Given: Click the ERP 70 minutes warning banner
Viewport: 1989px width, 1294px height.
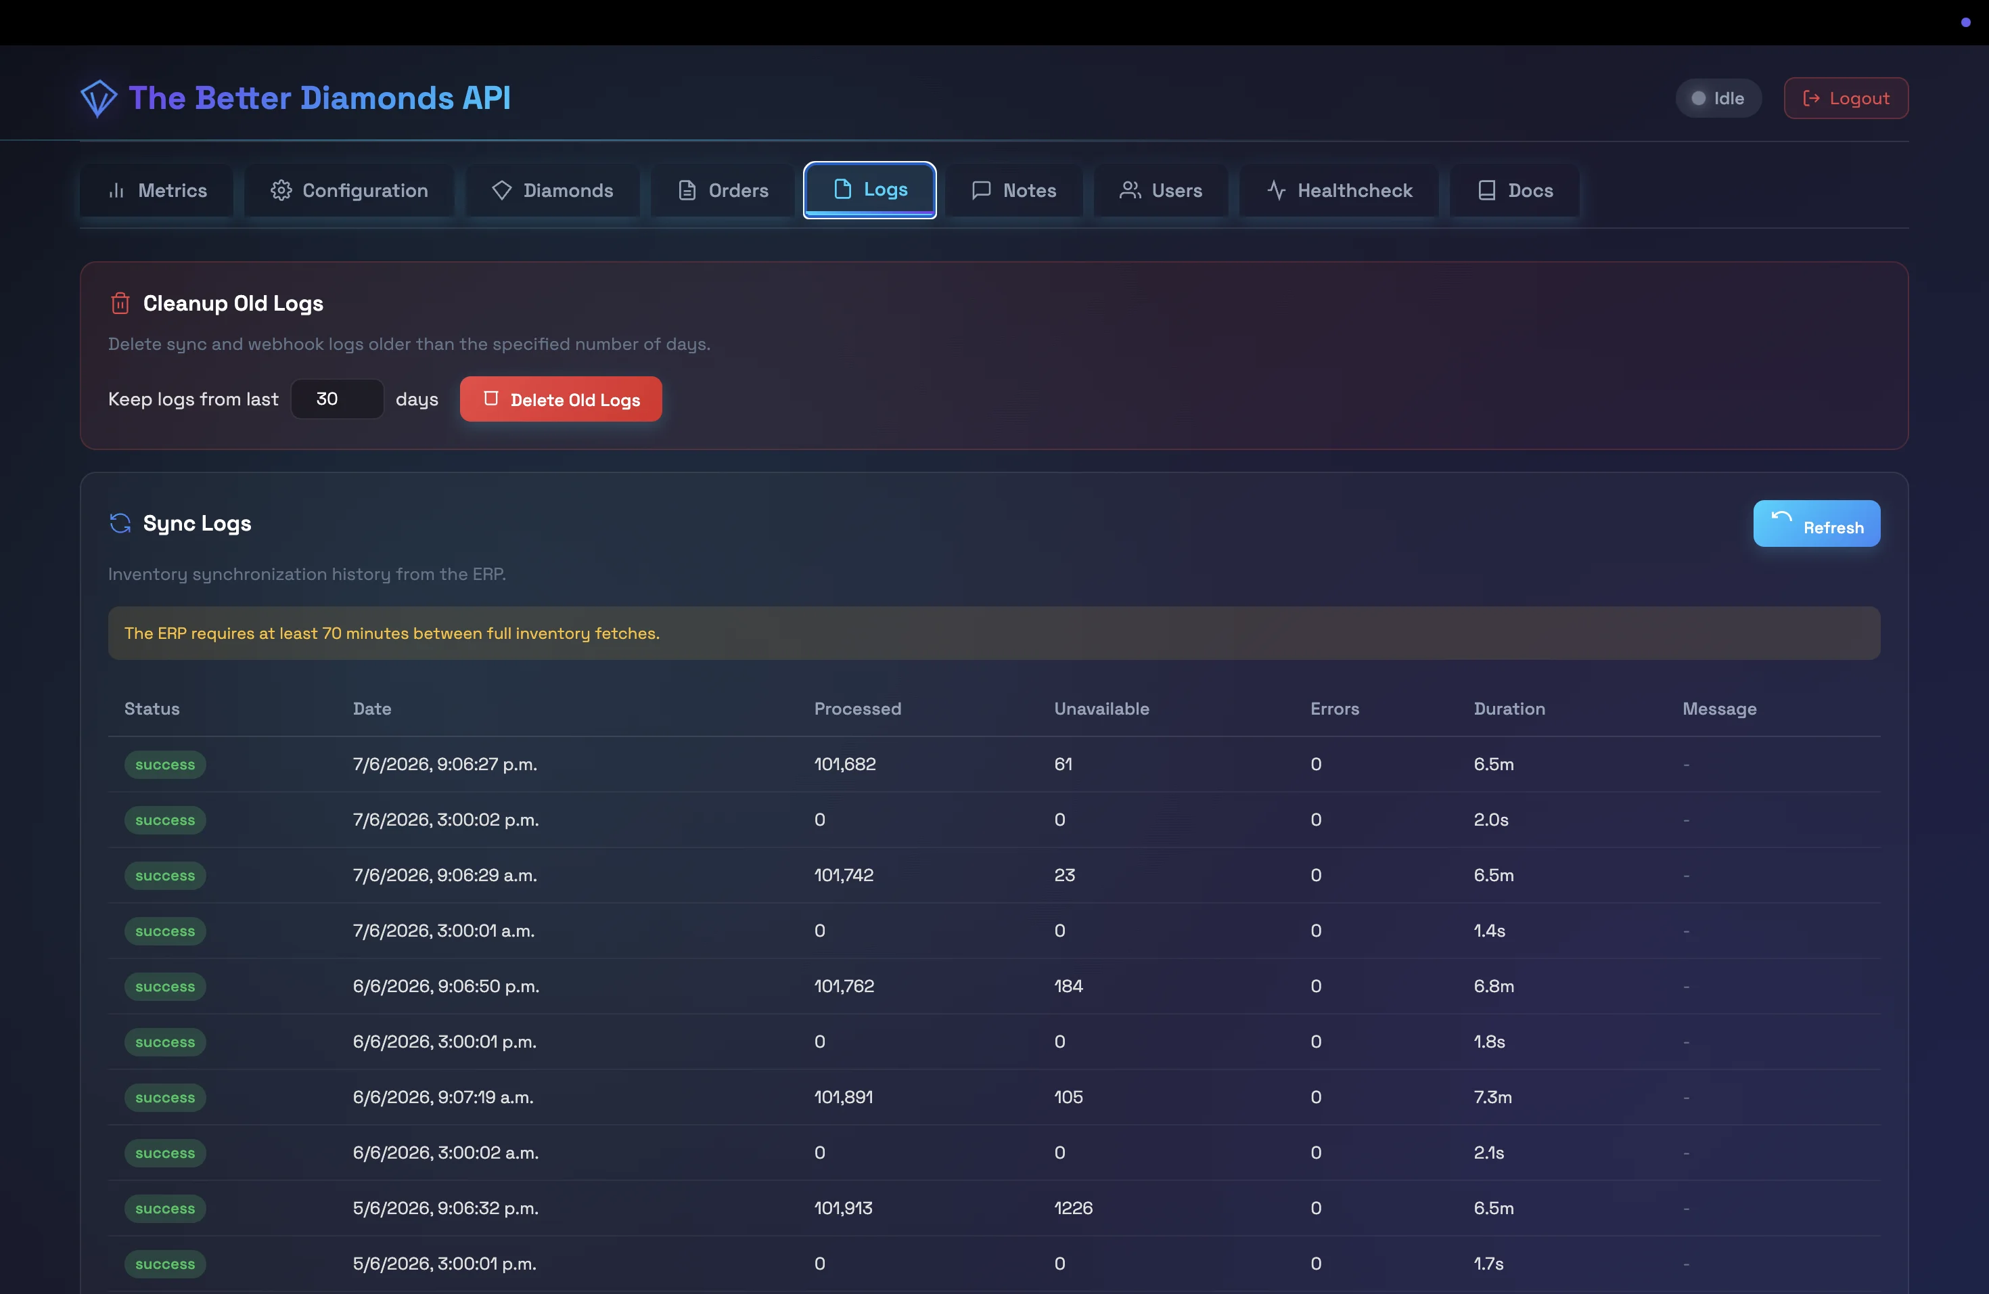Looking at the screenshot, I should click(994, 633).
